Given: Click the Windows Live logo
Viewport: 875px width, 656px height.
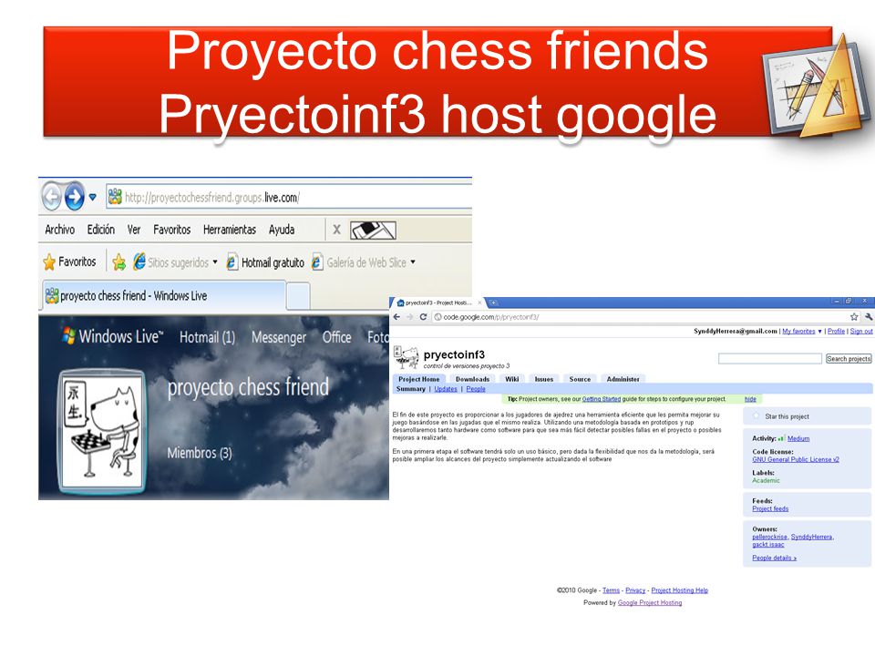Looking at the screenshot, I should coord(113,336).
